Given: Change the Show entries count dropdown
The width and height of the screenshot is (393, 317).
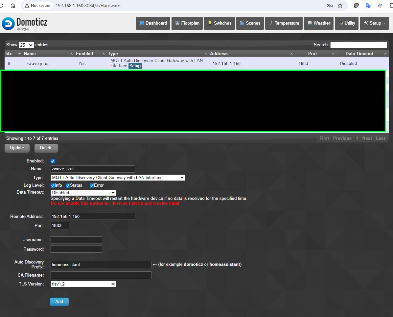Looking at the screenshot, I should 26,45.
